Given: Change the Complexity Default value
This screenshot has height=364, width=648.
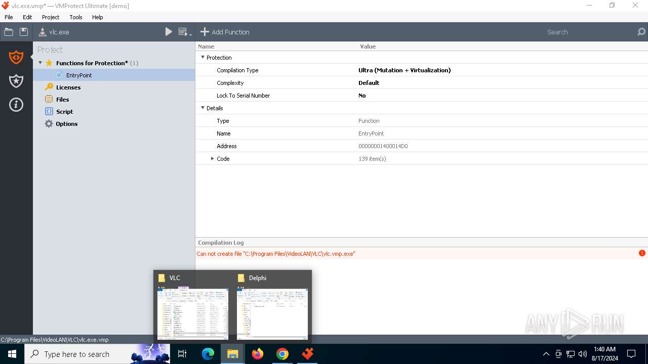Looking at the screenshot, I should coord(369,83).
